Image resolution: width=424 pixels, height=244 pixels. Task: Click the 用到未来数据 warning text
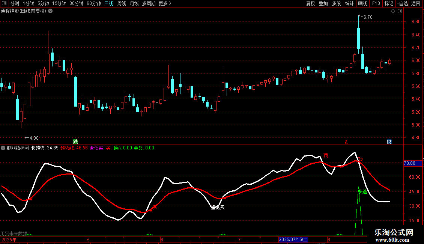click(14, 233)
